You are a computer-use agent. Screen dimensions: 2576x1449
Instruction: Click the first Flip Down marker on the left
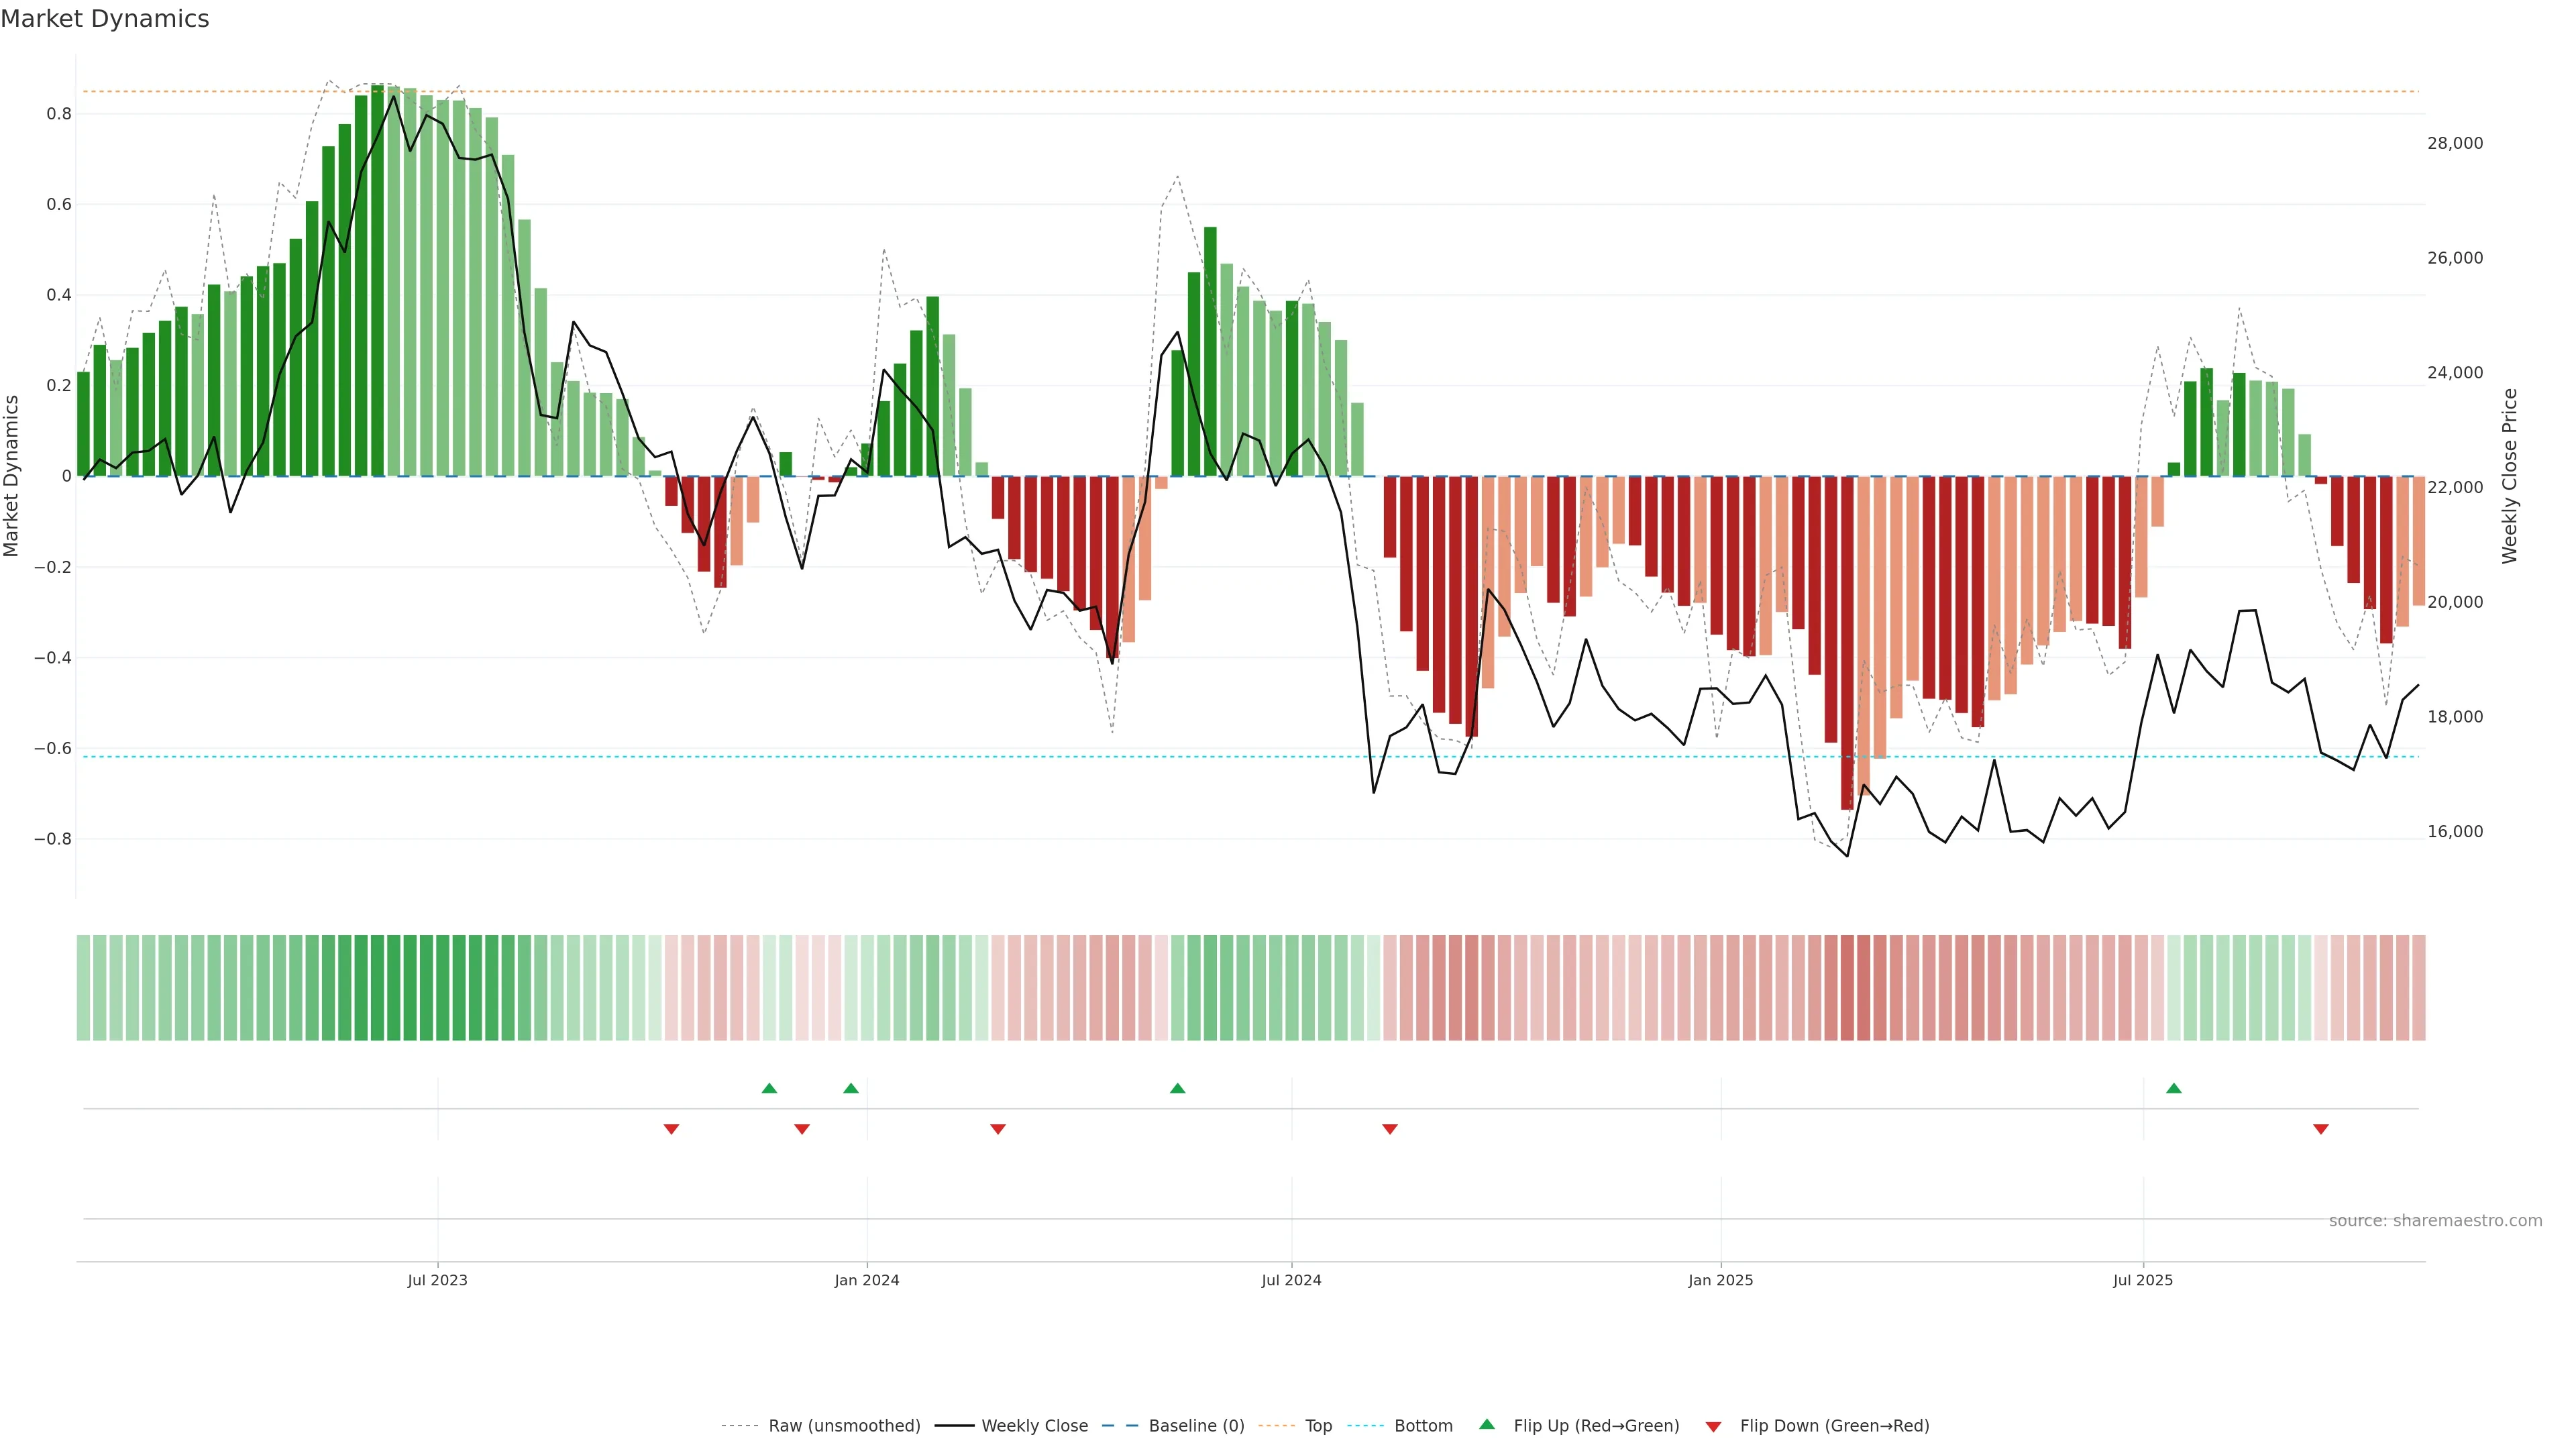(x=671, y=1129)
